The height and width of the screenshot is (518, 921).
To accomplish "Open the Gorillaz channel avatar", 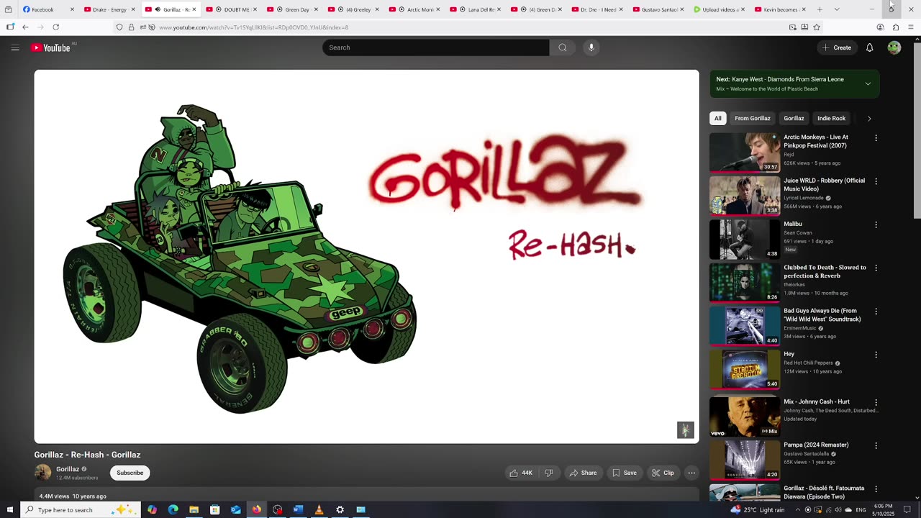I will [42, 473].
